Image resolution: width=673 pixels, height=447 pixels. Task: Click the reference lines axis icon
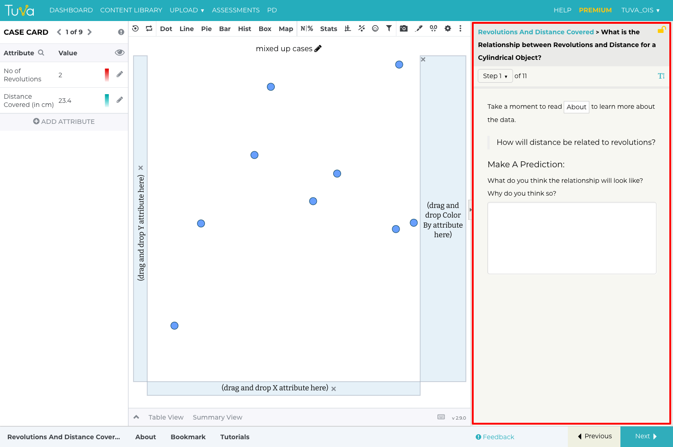(347, 28)
